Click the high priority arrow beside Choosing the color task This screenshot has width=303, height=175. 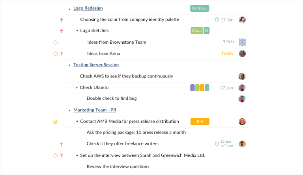pos(62,20)
